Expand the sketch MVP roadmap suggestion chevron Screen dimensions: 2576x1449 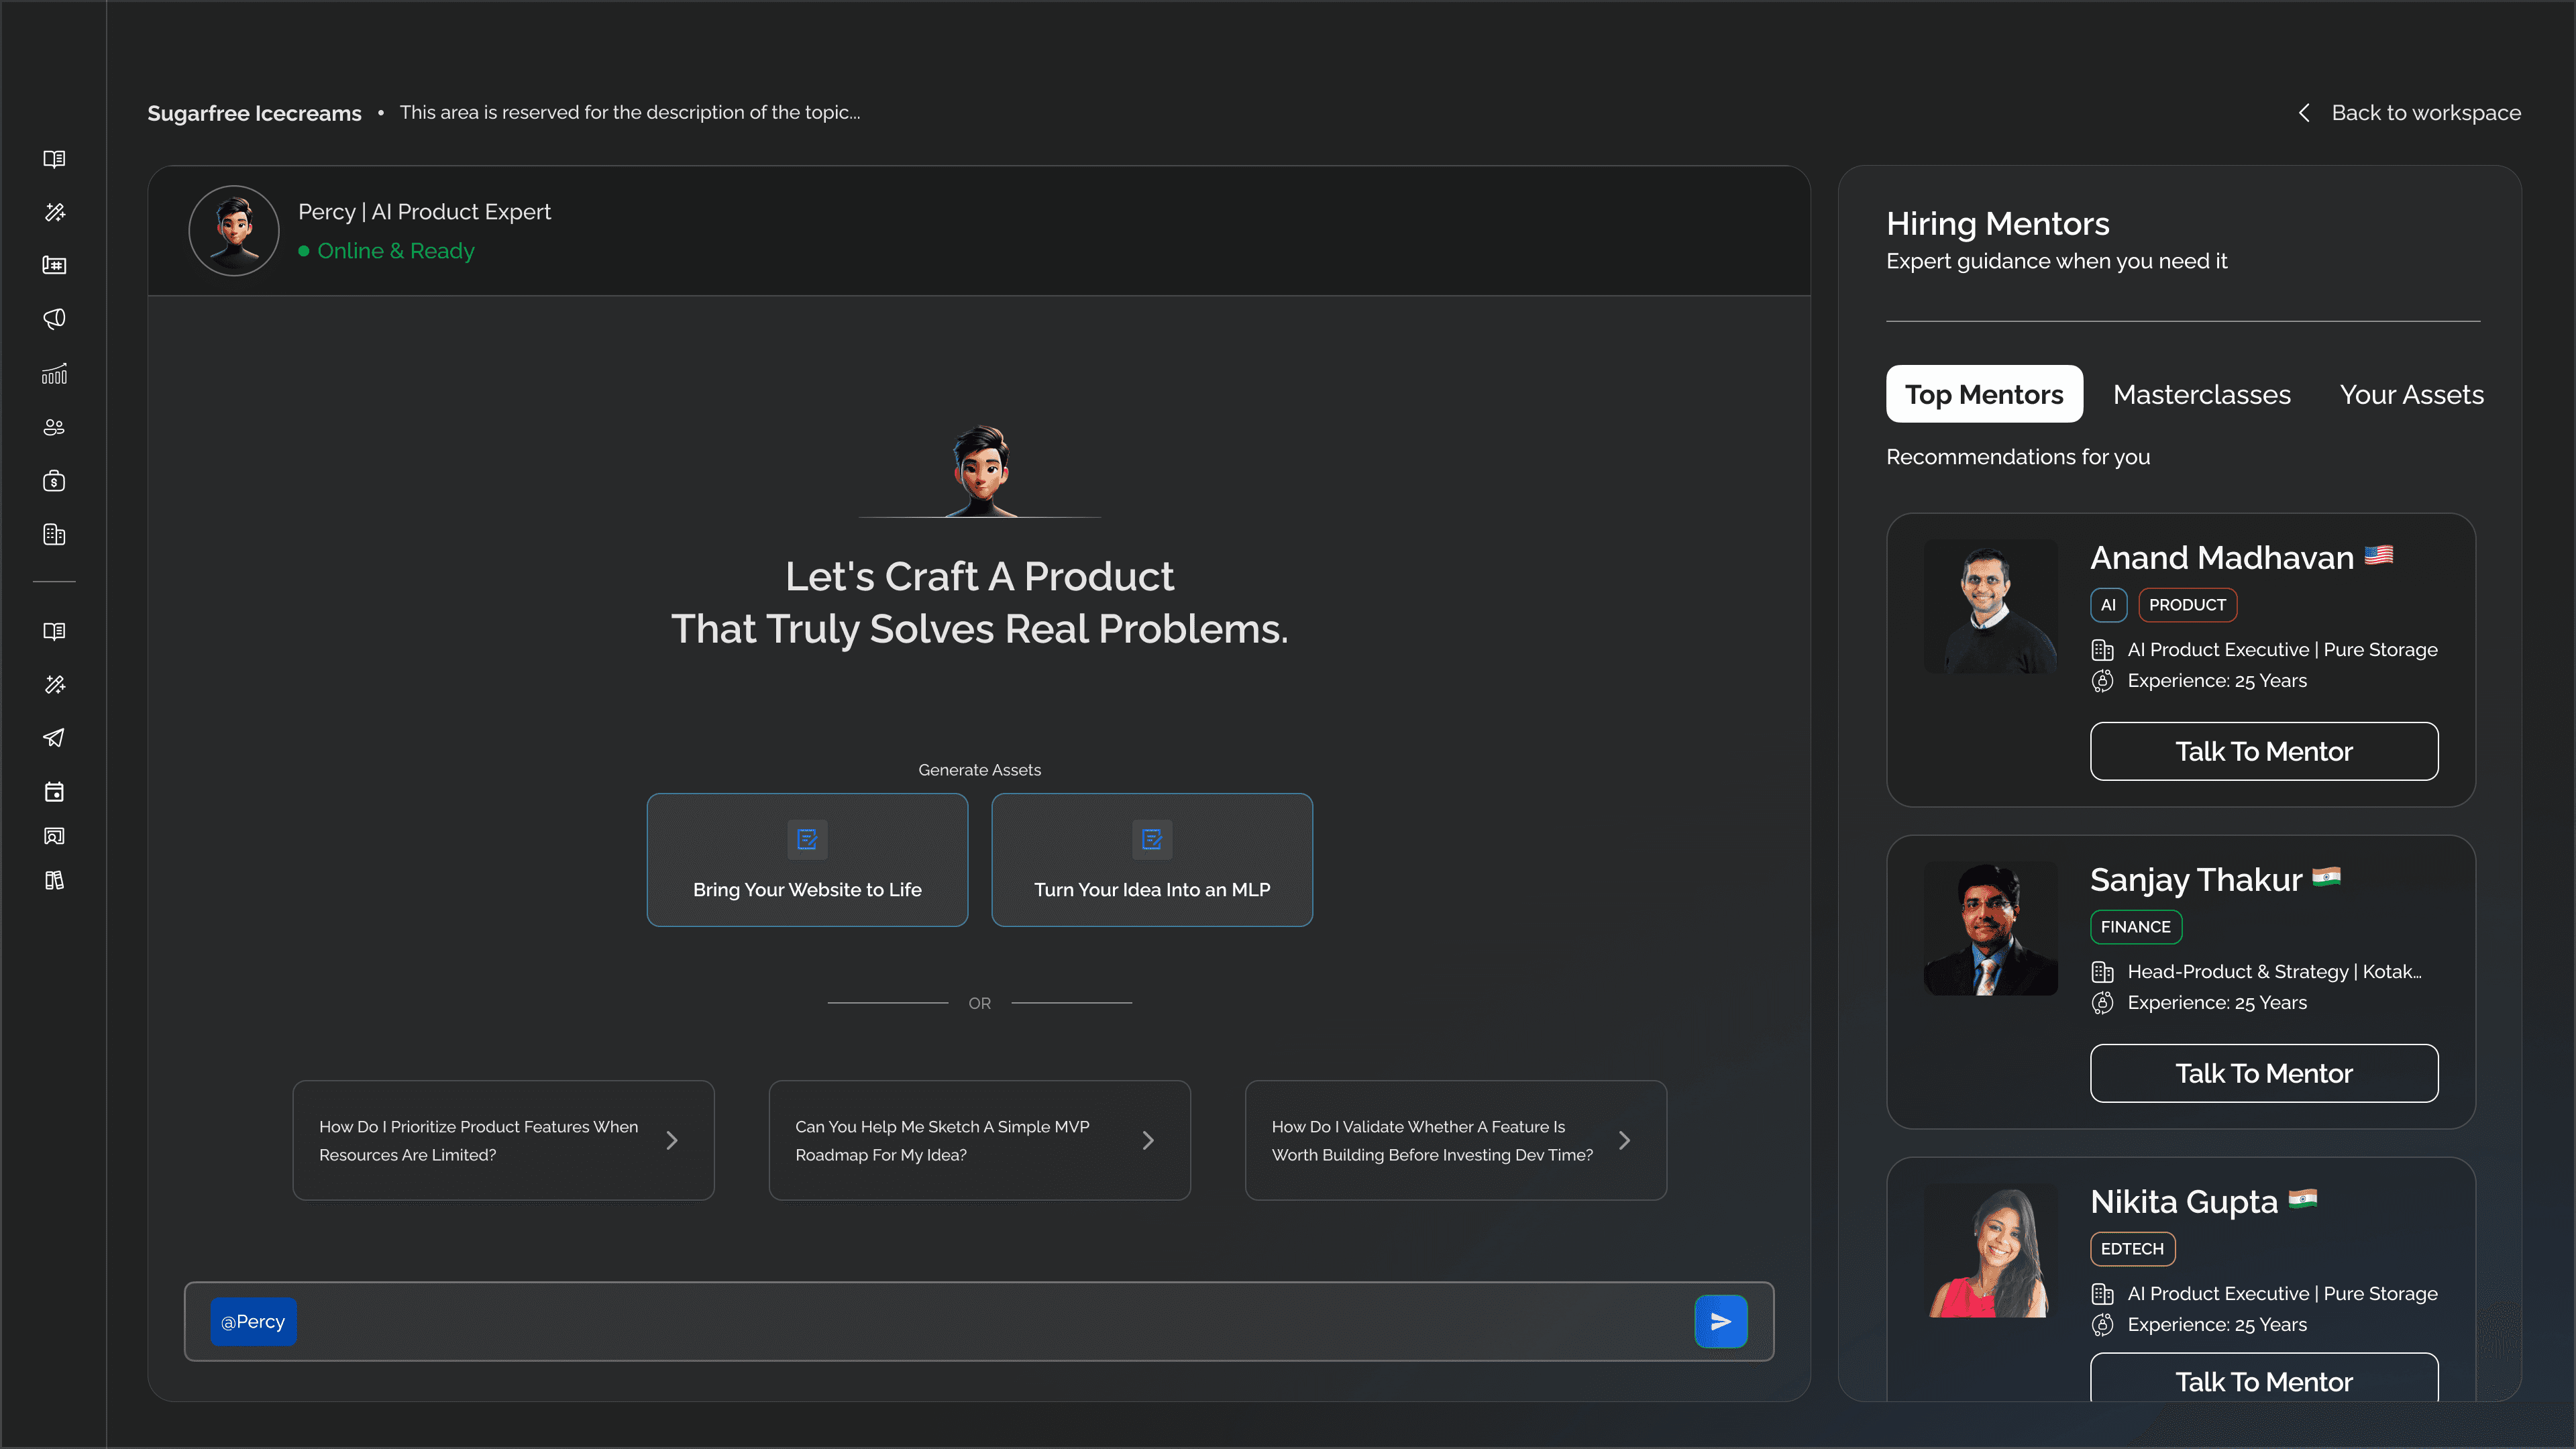(1148, 1141)
